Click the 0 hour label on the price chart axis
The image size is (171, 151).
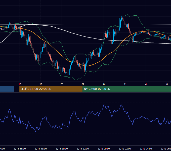click(104, 84)
